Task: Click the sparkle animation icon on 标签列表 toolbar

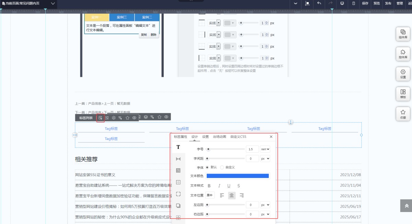Action: [121, 118]
